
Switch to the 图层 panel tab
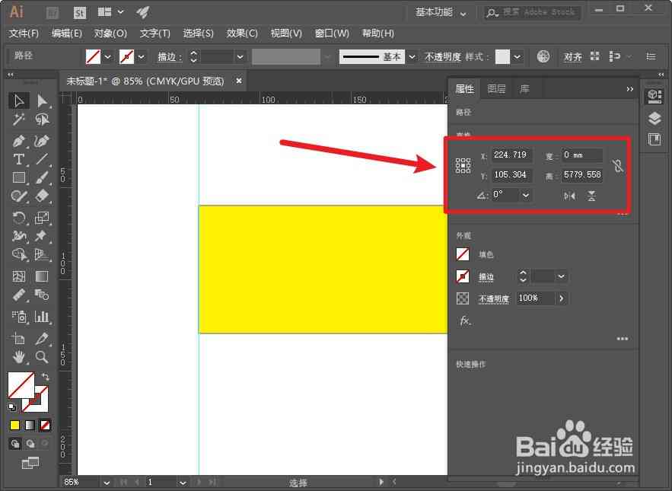(496, 89)
